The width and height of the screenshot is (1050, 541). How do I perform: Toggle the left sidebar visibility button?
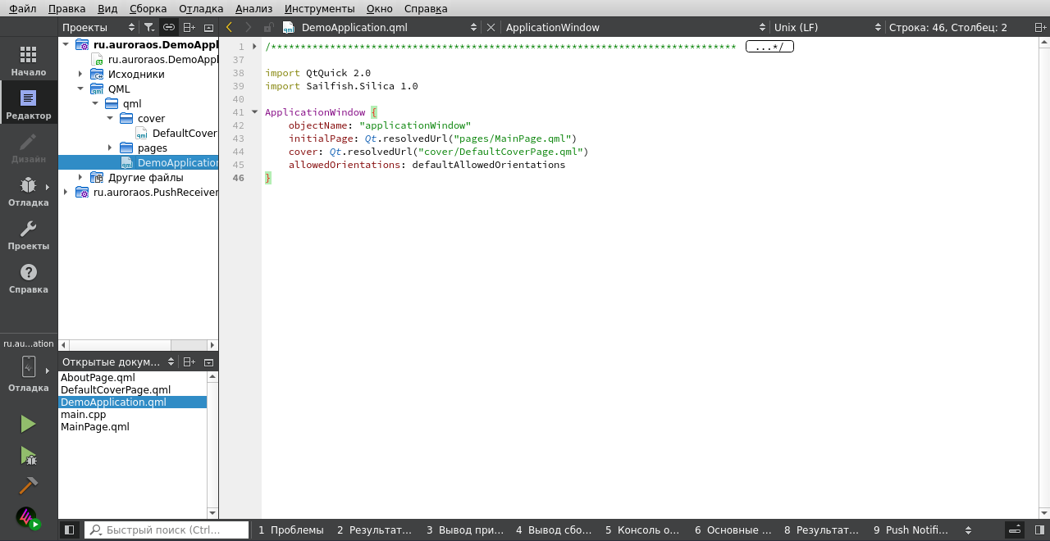click(x=69, y=530)
